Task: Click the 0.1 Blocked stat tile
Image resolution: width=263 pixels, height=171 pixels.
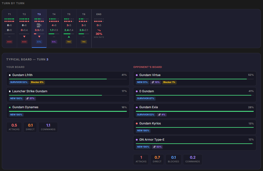Action: pos(173,159)
